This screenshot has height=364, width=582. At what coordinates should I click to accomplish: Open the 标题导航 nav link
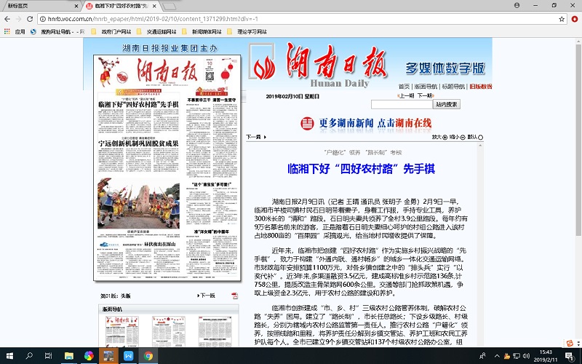click(453, 86)
